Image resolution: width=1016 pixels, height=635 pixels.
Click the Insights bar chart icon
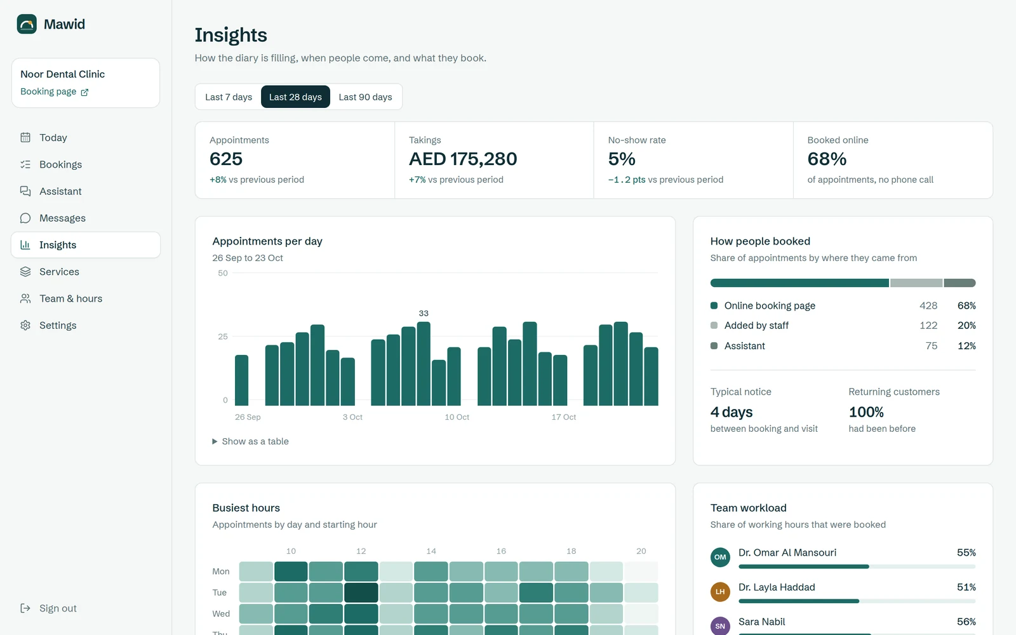(25, 245)
